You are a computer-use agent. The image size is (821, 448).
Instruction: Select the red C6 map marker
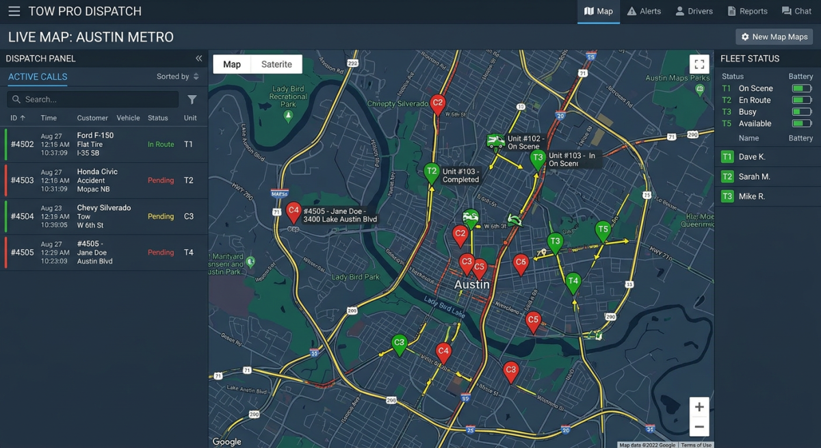[521, 263]
